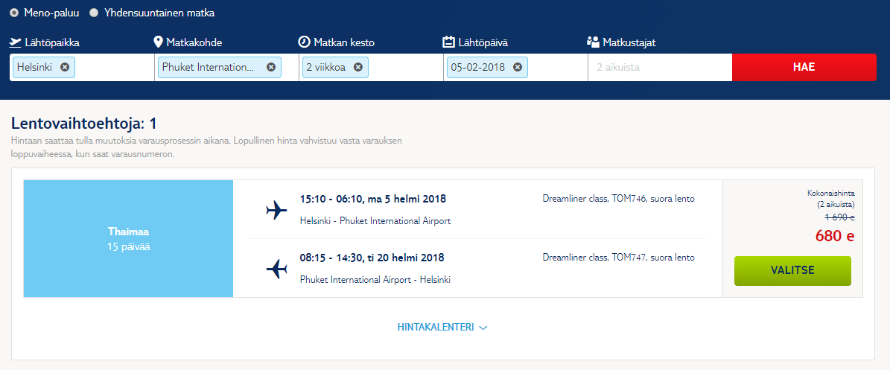
Task: Select the Meno-paluu round trip option
Action: [x=14, y=13]
